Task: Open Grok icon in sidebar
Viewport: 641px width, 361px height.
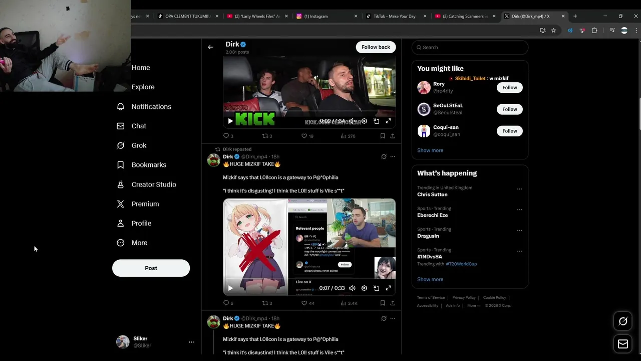Action: tap(120, 145)
